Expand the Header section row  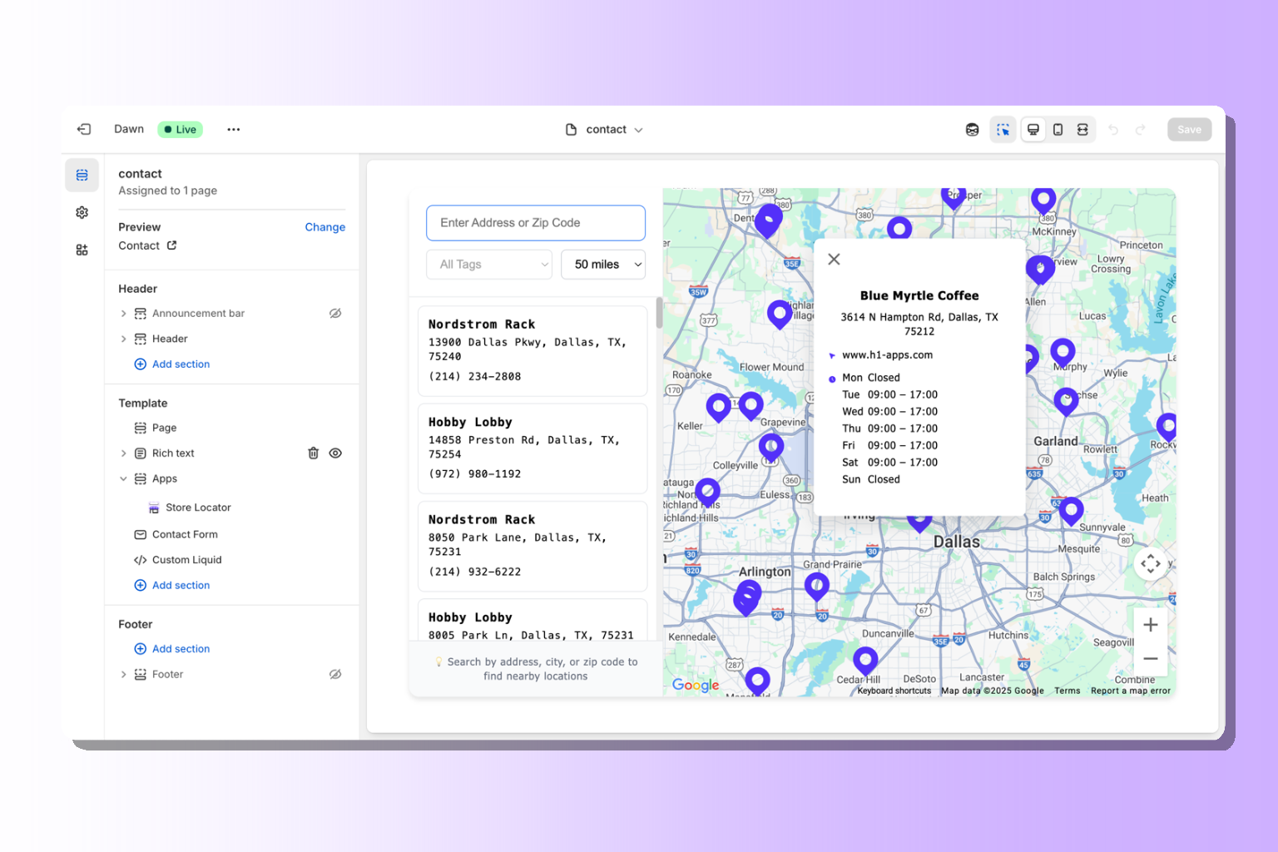click(x=124, y=339)
